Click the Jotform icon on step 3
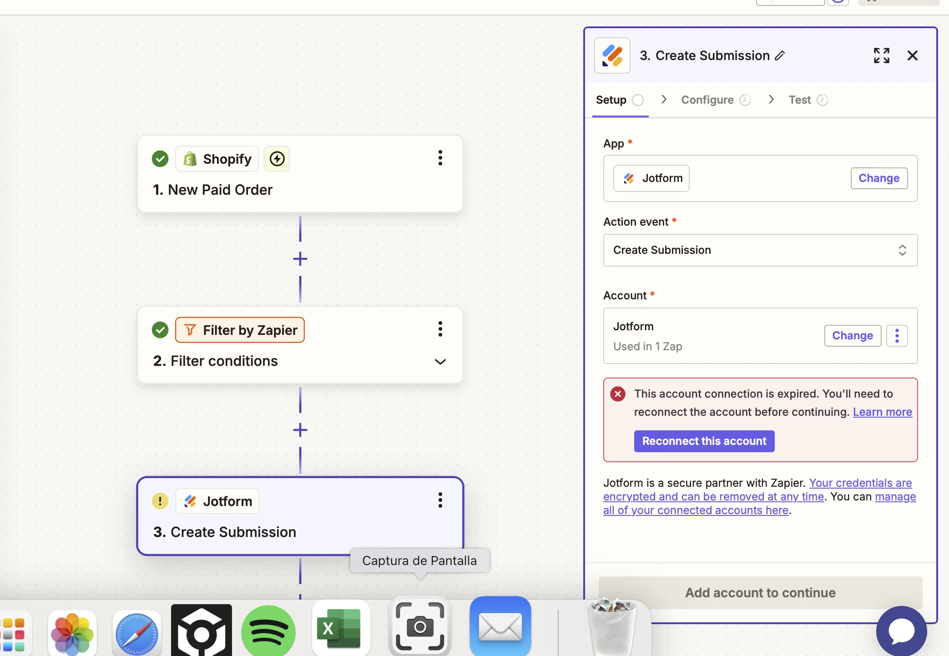The width and height of the screenshot is (949, 656). pos(190,500)
